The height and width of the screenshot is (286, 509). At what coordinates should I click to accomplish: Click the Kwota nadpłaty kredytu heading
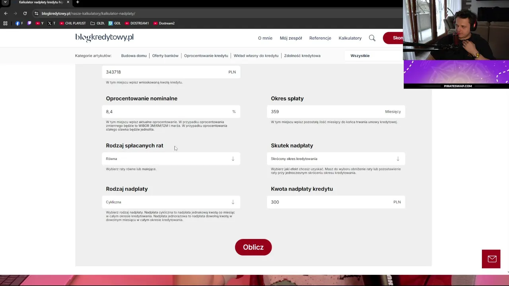pos(302,189)
